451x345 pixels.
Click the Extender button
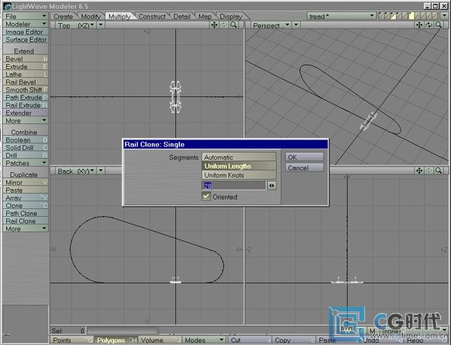coord(25,113)
